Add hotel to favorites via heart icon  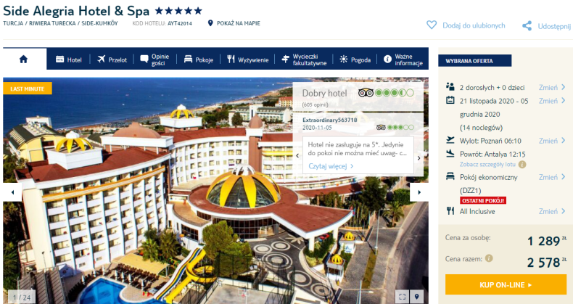(x=432, y=25)
